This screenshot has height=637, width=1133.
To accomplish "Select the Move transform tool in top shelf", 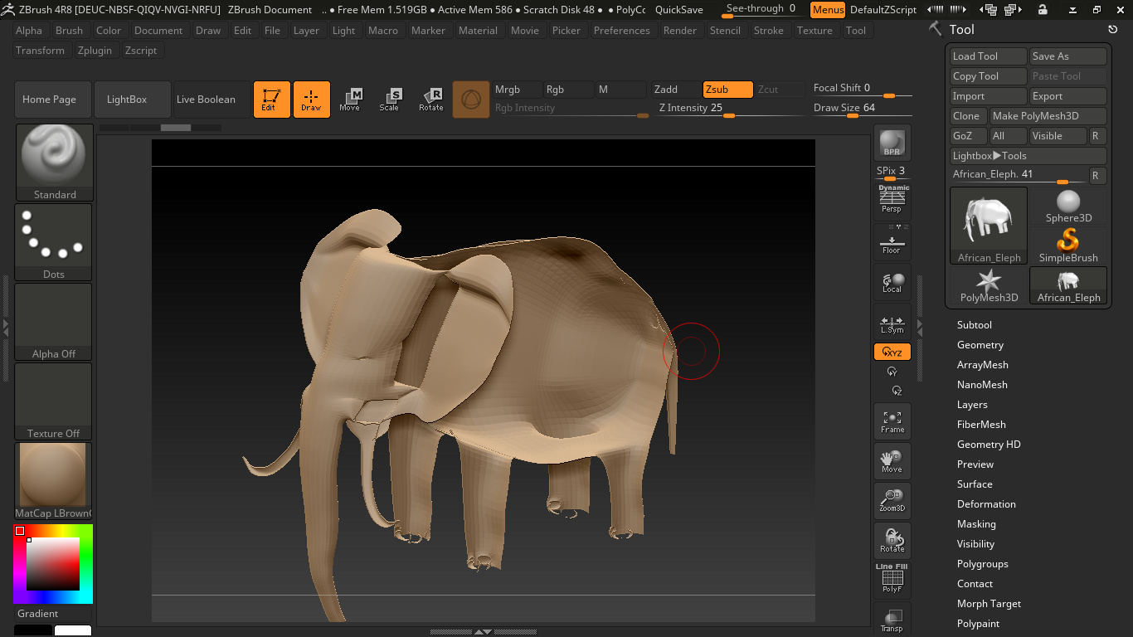I will (350, 100).
